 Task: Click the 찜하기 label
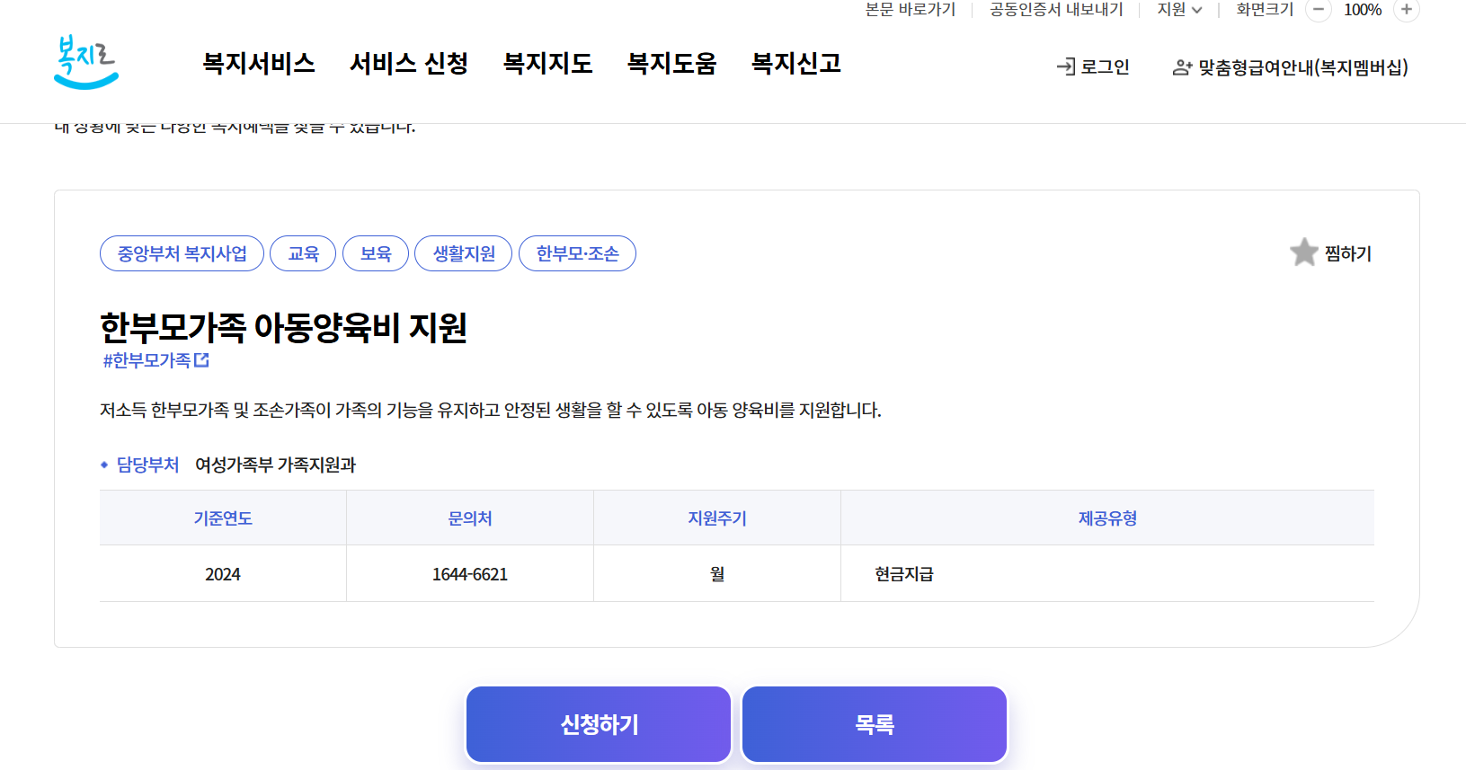coord(1348,253)
